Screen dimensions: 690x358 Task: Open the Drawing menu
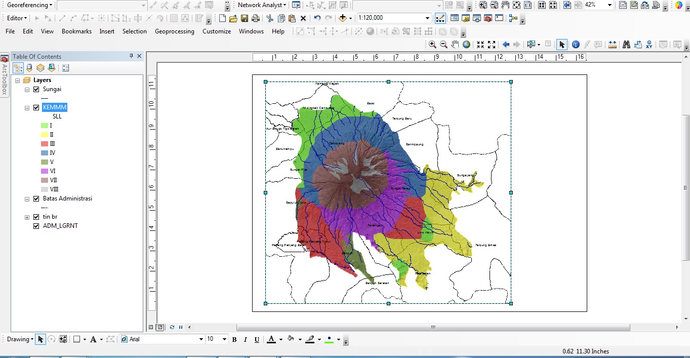tap(19, 339)
